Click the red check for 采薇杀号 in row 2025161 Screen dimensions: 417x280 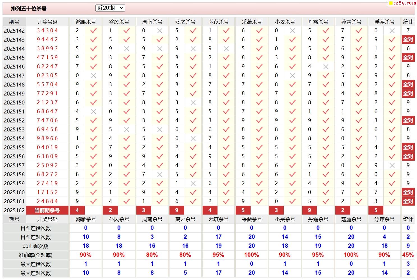(259, 201)
